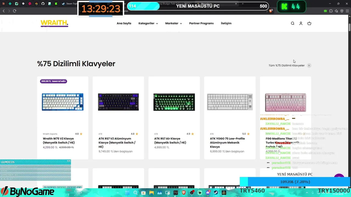The width and height of the screenshot is (351, 197).
Task: Click the struck-through 4,599.00 TL price
Action: click(67, 147)
